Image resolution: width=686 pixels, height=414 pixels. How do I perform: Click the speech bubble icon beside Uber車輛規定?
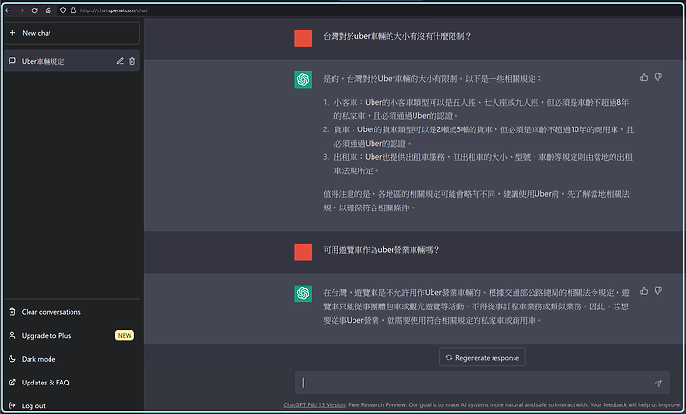[x=12, y=61]
